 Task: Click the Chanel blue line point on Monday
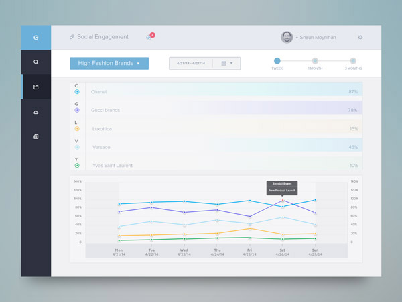click(119, 204)
